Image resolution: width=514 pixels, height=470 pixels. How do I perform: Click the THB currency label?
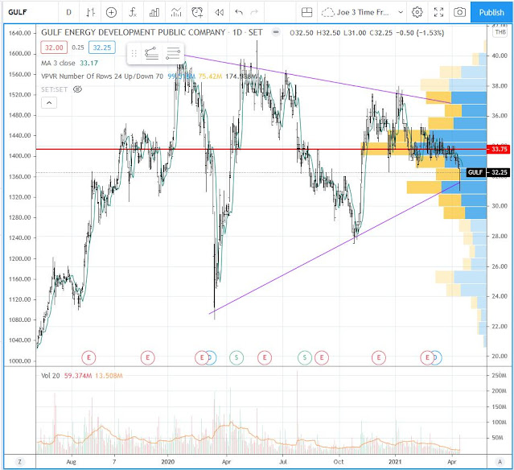point(500,32)
